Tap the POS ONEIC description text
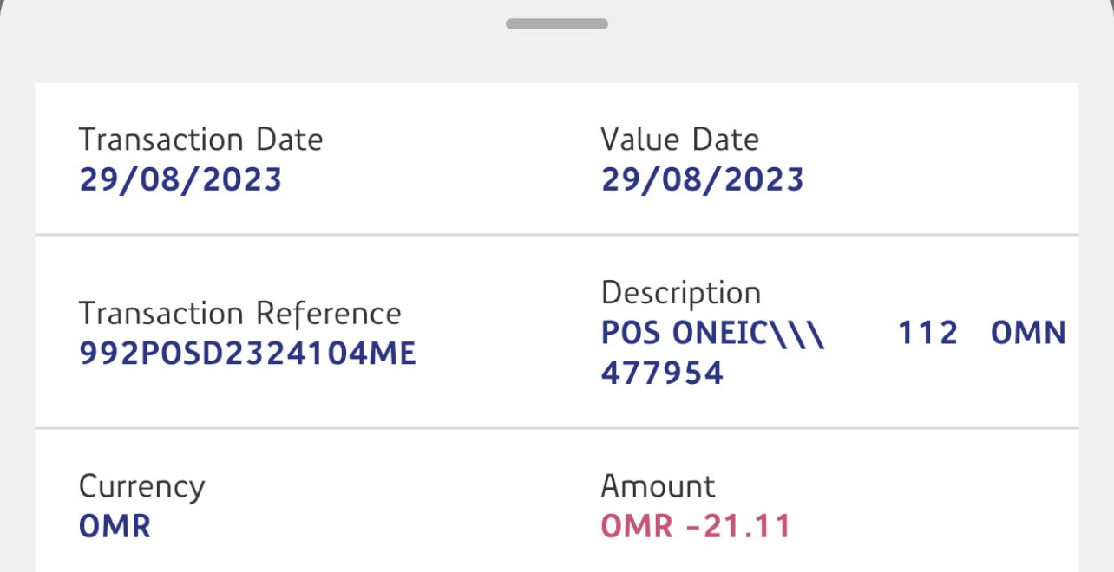 [x=712, y=333]
